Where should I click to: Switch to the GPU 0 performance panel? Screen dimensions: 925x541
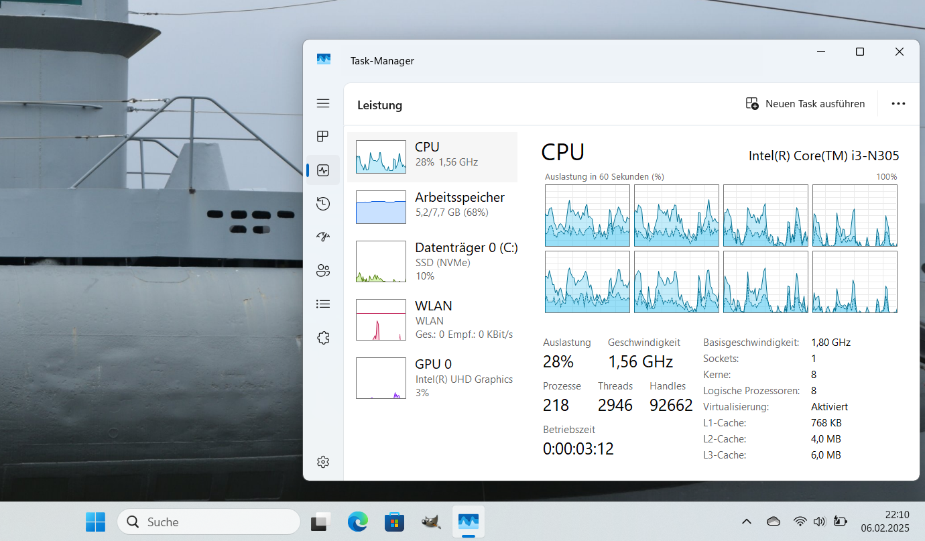[x=432, y=377]
